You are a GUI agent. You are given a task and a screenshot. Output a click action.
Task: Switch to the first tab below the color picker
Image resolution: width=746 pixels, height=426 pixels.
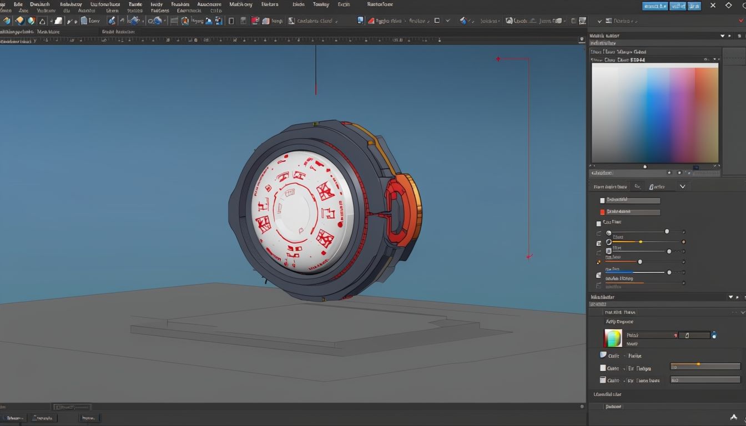click(611, 186)
